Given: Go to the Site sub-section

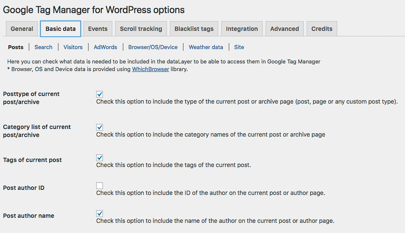Looking at the screenshot, I should 239,47.
